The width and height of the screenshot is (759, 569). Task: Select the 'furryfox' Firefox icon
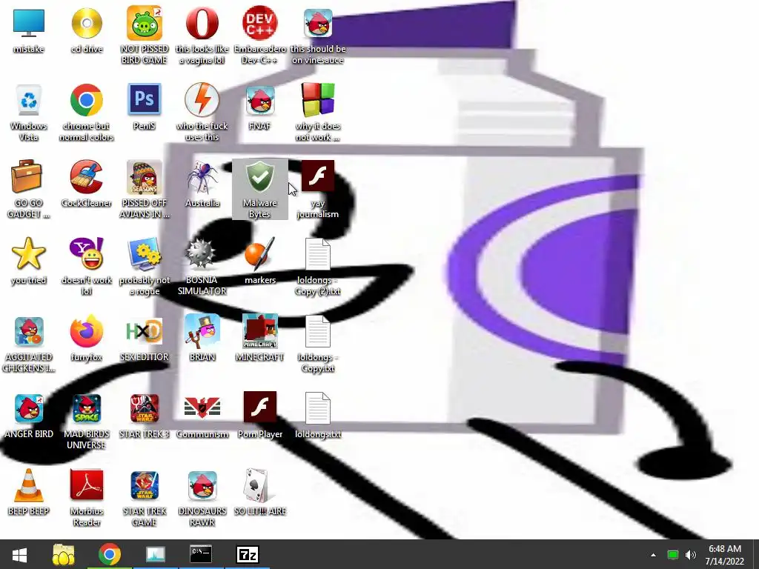coord(87,331)
